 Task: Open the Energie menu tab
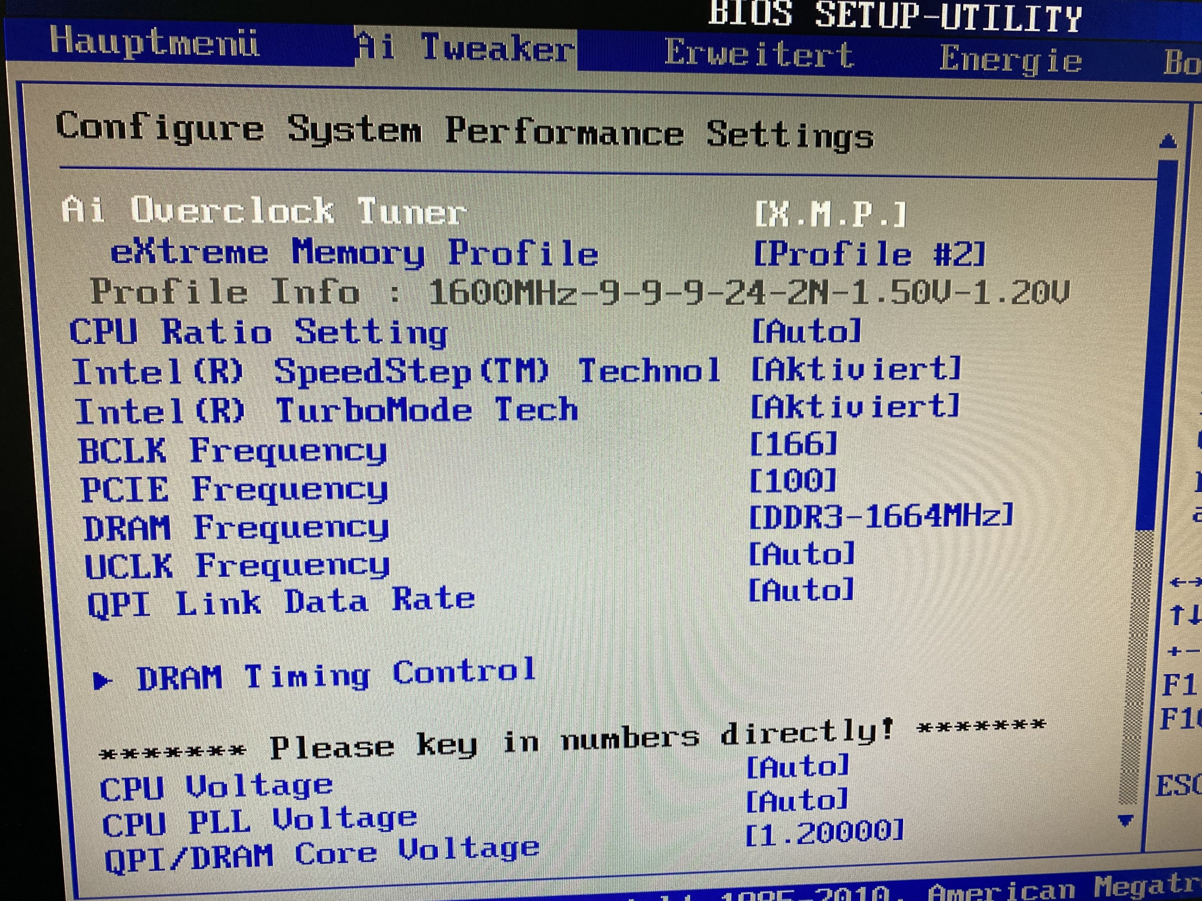1010,59
